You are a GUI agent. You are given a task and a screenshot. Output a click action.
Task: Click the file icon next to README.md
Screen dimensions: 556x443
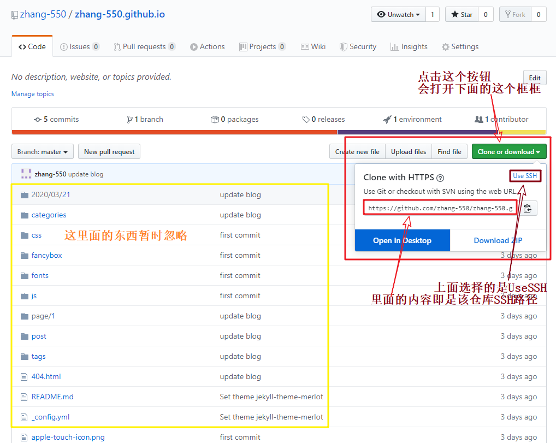[24, 397]
